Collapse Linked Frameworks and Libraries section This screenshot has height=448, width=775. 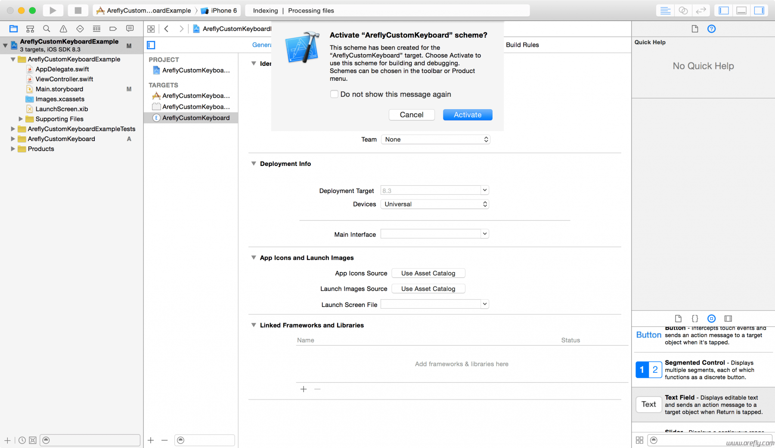(254, 325)
